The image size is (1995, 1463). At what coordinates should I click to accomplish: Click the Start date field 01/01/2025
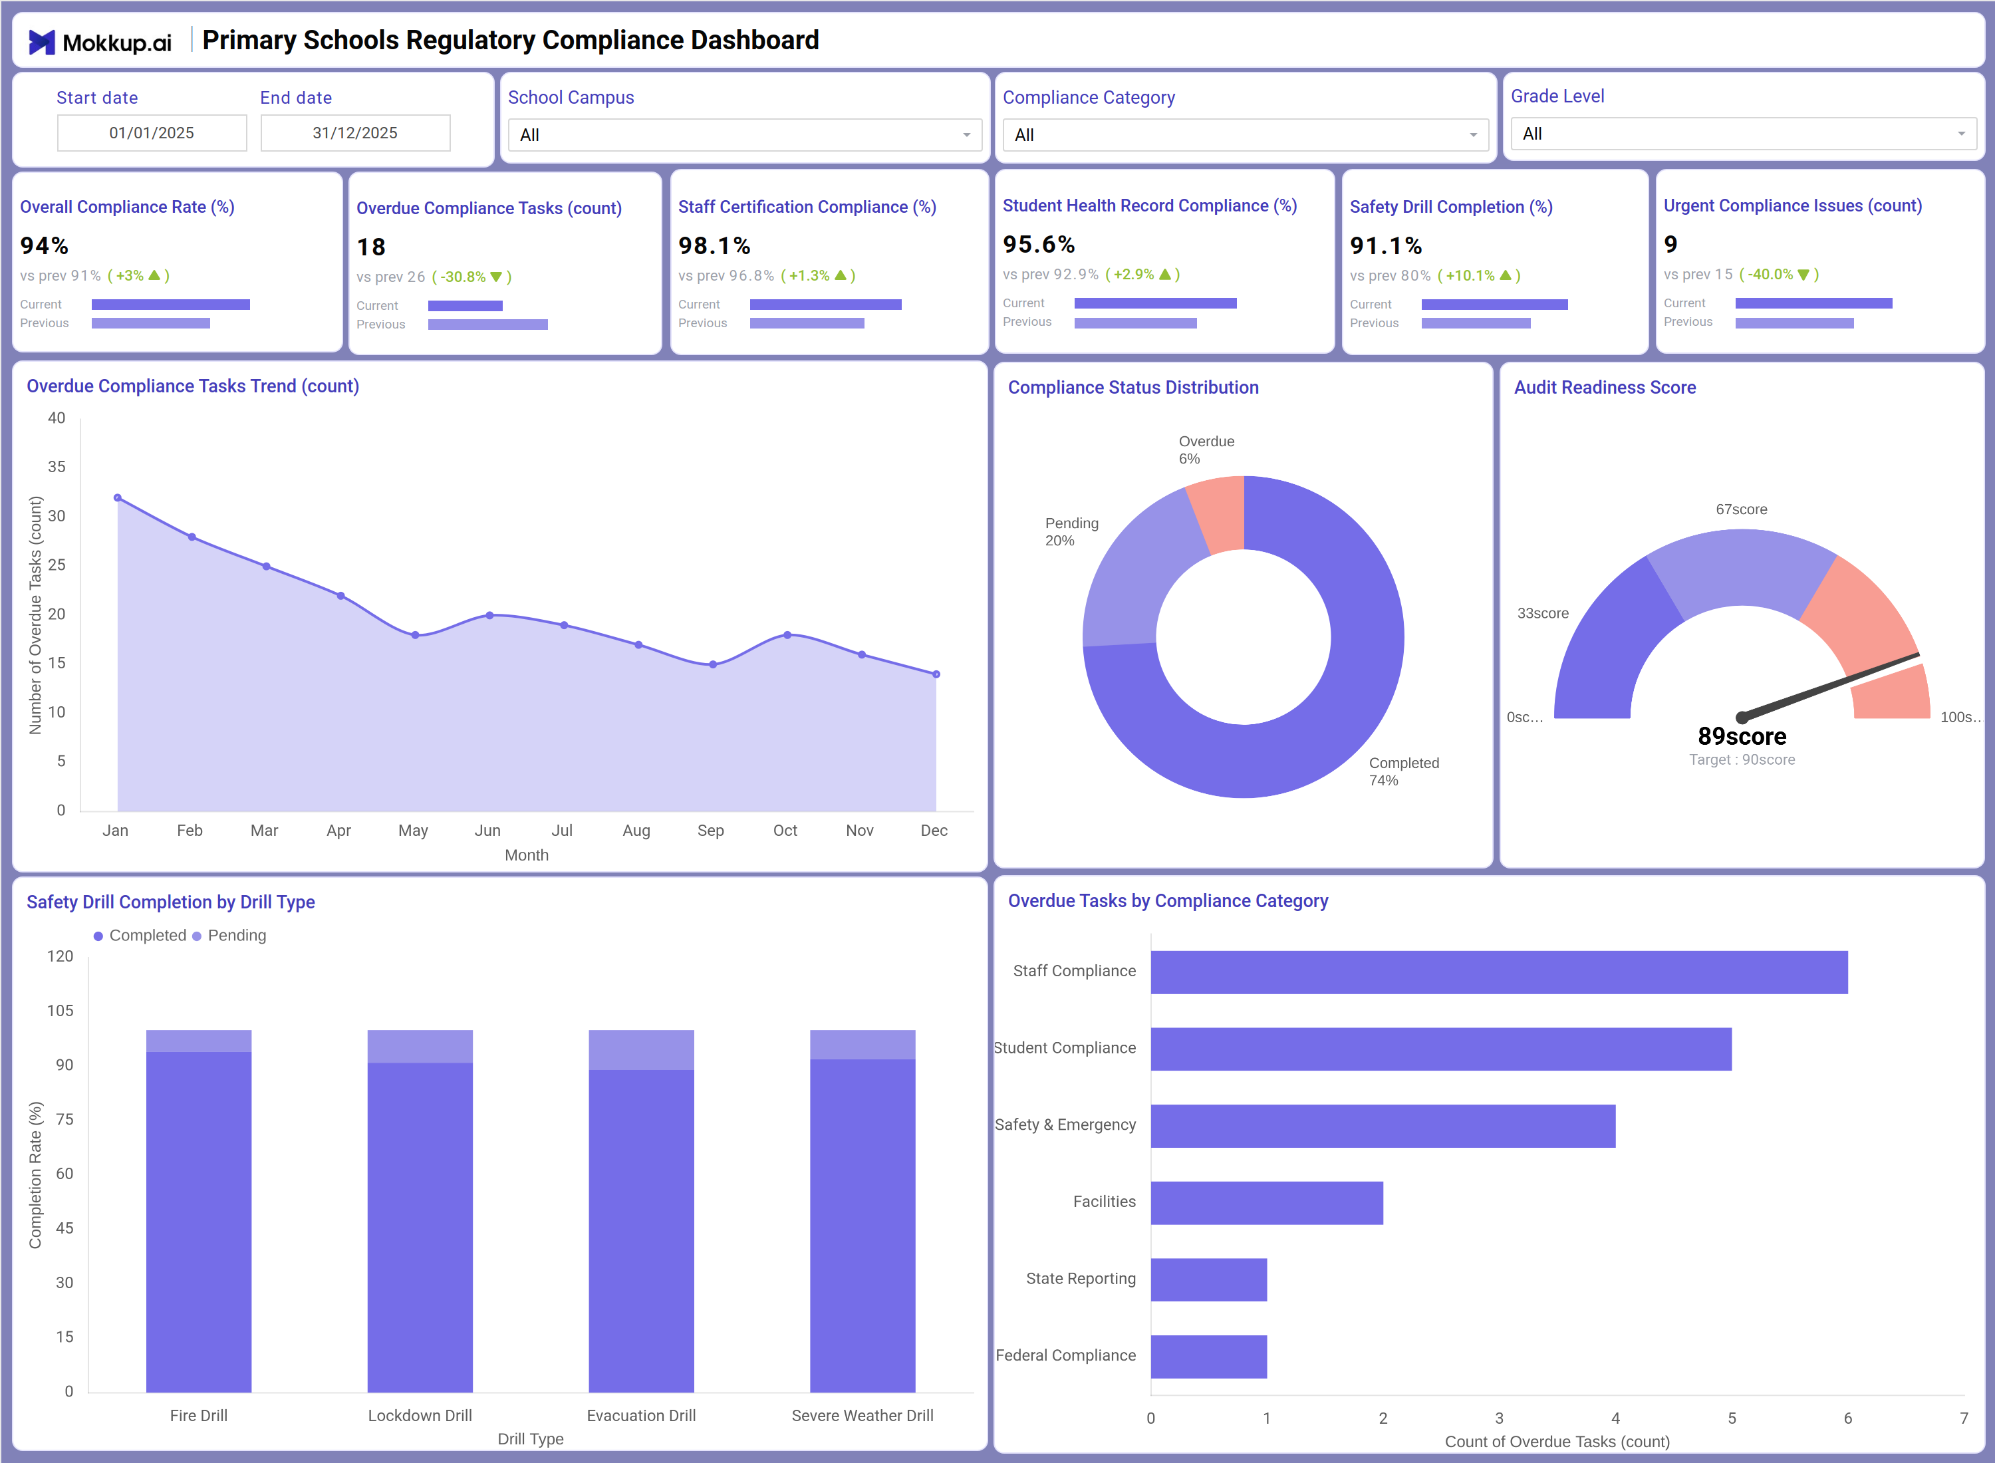coord(152,133)
